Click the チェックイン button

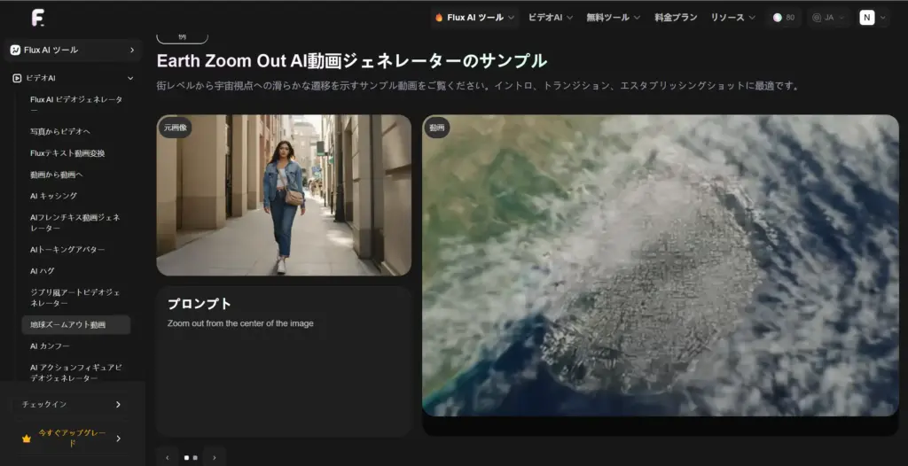pos(71,404)
